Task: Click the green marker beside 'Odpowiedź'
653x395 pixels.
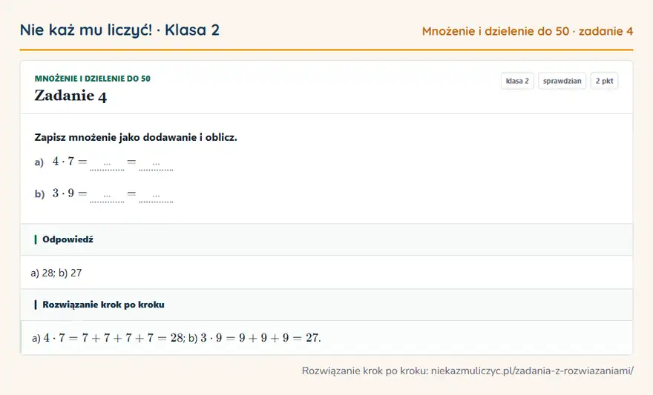Action: [x=36, y=239]
